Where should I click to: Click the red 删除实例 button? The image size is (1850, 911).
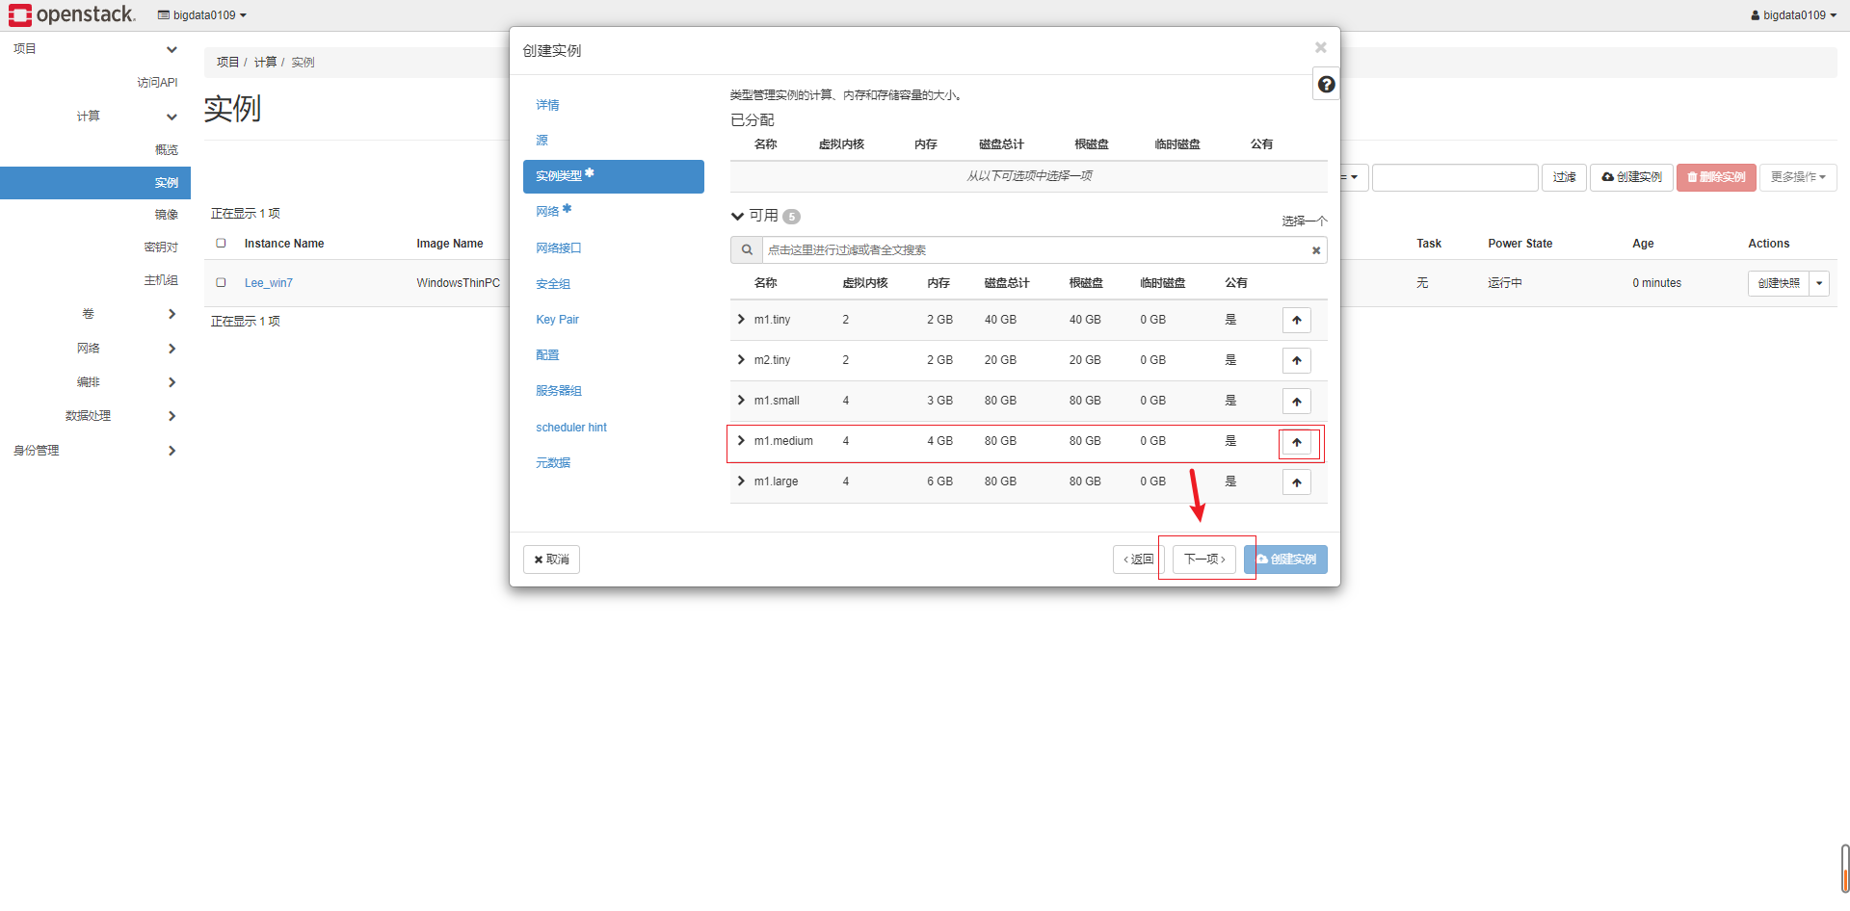[1716, 177]
